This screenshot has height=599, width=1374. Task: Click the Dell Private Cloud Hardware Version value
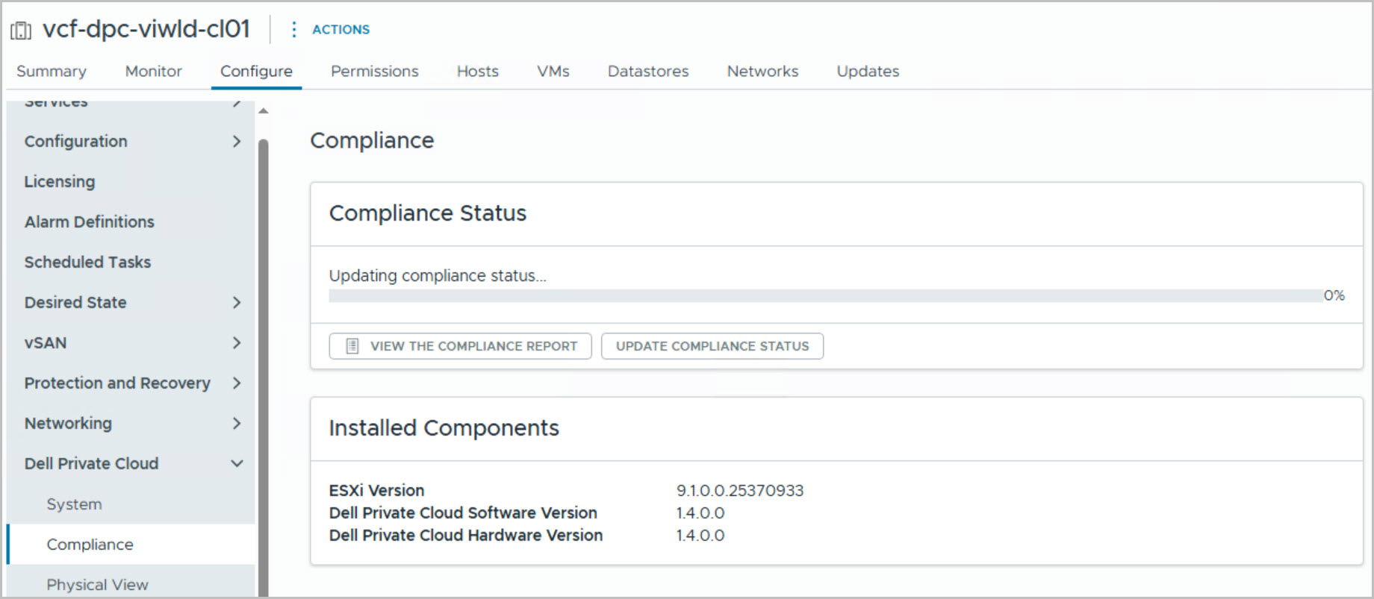click(x=700, y=535)
